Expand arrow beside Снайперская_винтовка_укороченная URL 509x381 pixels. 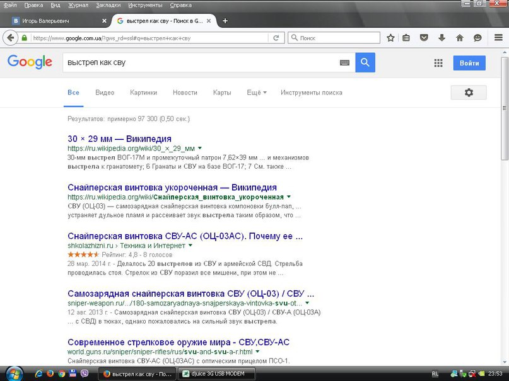tap(289, 196)
